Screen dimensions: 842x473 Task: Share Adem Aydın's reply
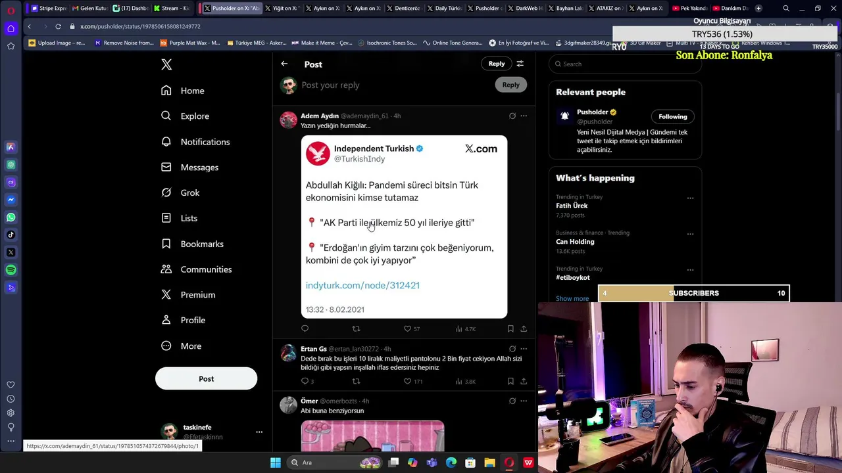(x=524, y=328)
